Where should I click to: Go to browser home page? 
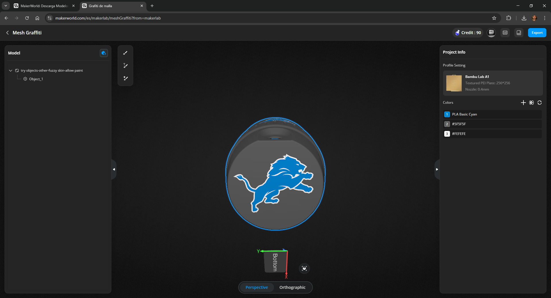(x=37, y=18)
